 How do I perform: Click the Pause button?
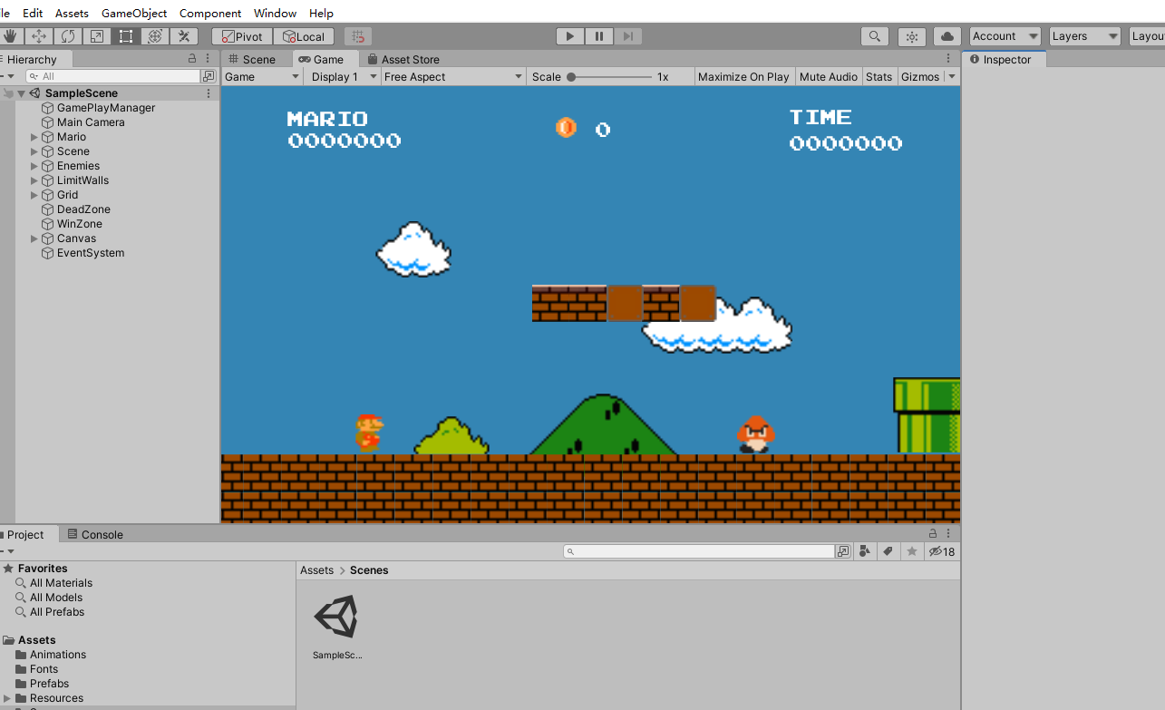click(x=599, y=36)
